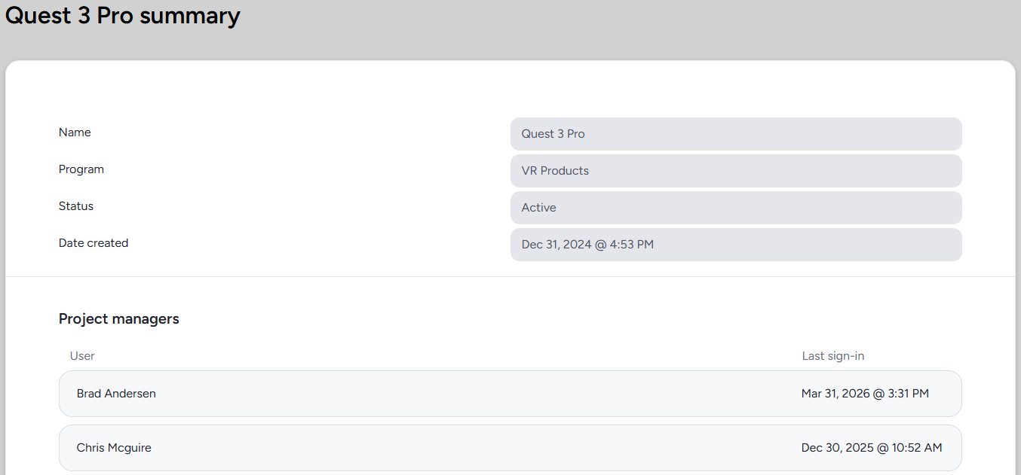This screenshot has height=475, width=1021.
Task: Select the Name field containing Quest 3 Pro
Action: point(735,134)
